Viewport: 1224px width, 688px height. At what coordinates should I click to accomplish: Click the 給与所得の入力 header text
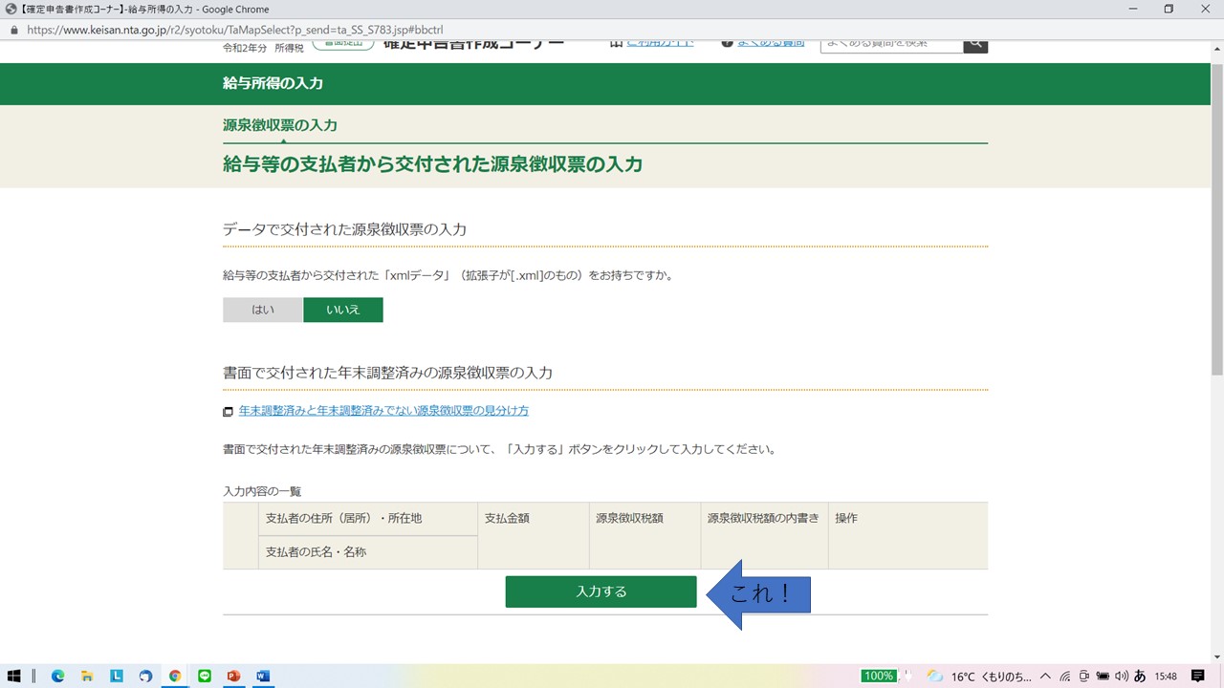(x=273, y=83)
